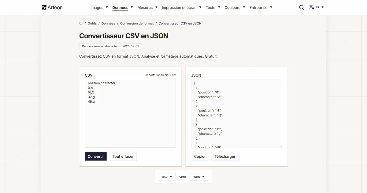Expand the Données menu arrow
The width and height of the screenshot is (367, 193).
[132, 7]
